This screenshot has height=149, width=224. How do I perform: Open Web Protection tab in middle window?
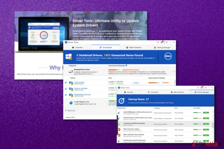pos(134,47)
